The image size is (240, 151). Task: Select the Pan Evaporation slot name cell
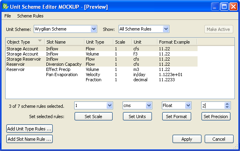[62, 75]
